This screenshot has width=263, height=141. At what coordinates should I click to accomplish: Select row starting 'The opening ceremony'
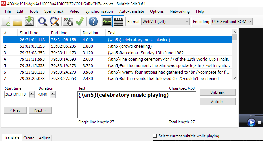click(117, 59)
